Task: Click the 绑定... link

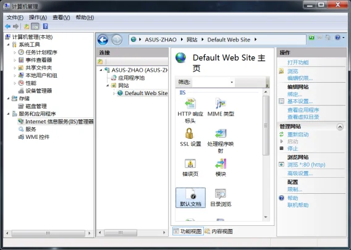Action: pos(295,94)
